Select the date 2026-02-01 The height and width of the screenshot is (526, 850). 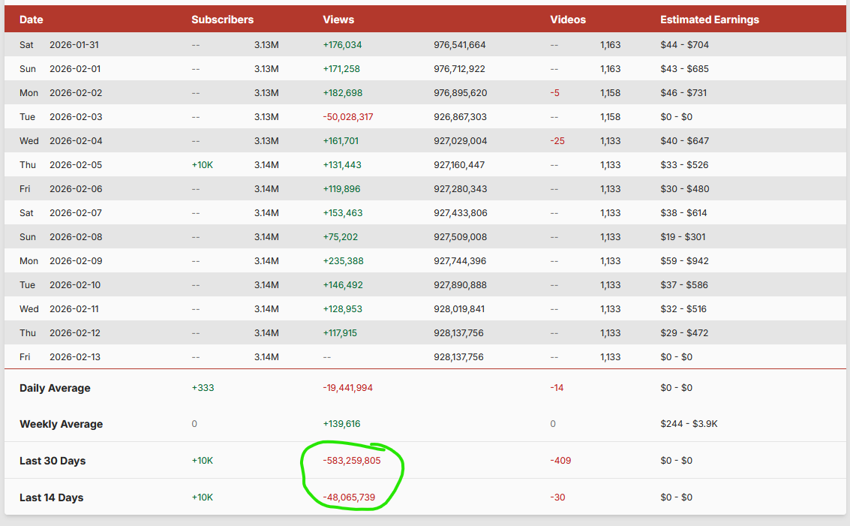75,69
